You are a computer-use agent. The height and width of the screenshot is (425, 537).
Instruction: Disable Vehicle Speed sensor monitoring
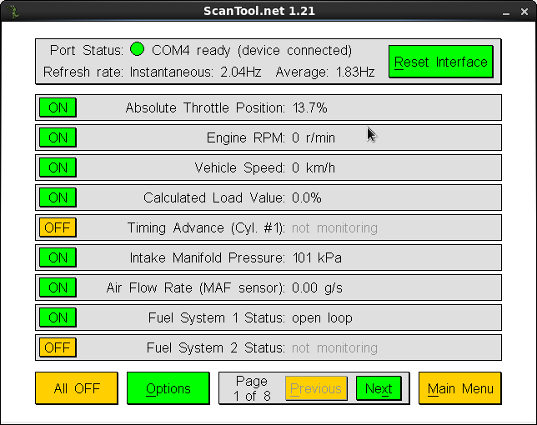(x=58, y=167)
